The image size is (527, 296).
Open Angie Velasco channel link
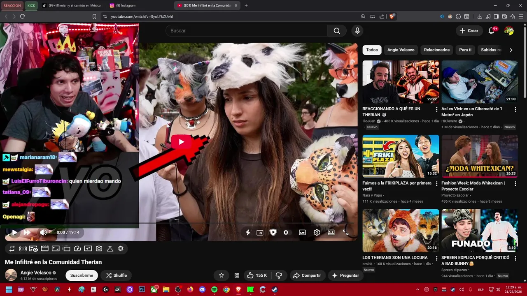pyautogui.click(x=36, y=273)
